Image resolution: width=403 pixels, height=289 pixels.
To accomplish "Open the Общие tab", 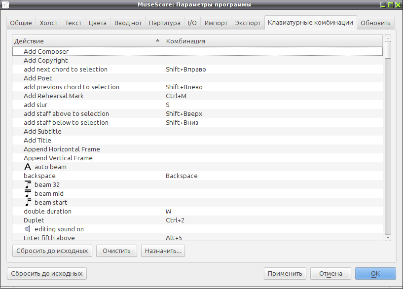I will point(21,23).
